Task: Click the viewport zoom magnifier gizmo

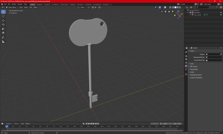Action: tap(172, 12)
